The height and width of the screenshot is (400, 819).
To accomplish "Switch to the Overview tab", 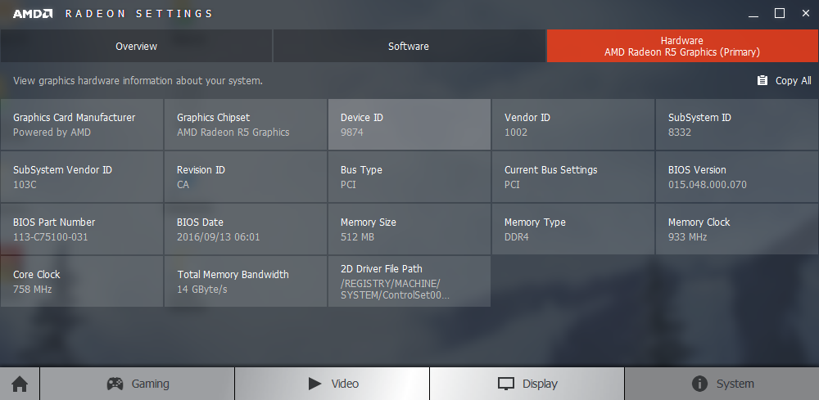I will point(136,46).
